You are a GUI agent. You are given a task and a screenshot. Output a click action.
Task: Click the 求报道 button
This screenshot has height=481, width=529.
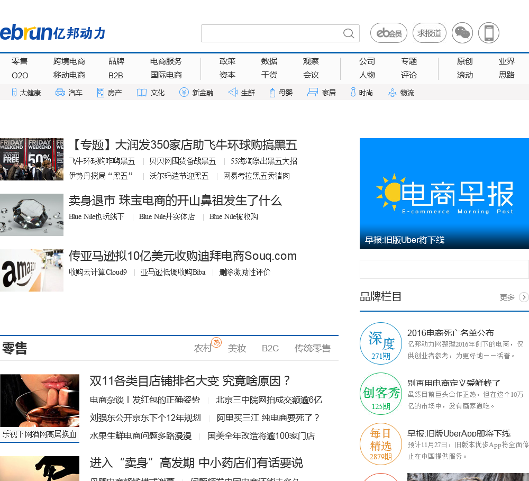pyautogui.click(x=430, y=33)
